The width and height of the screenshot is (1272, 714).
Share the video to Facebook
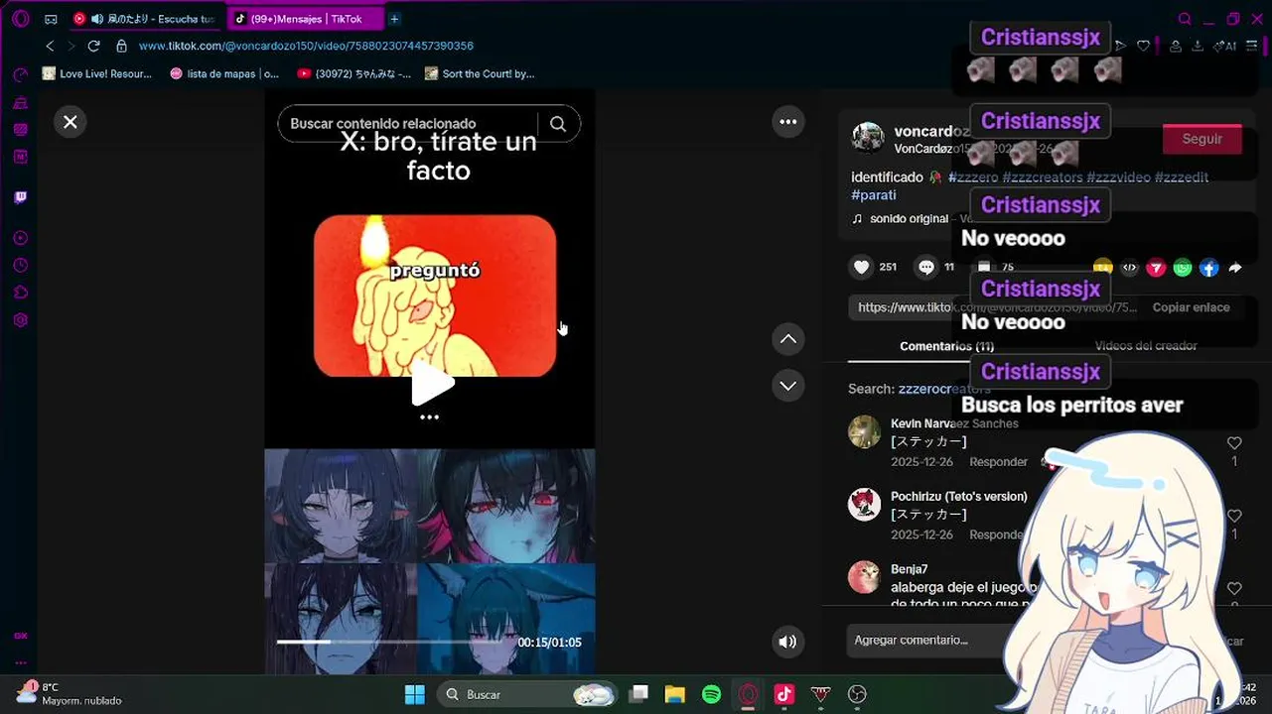1208,268
